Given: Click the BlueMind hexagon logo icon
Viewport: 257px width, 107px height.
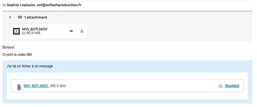Looking at the screenshot, I should tap(220, 86).
